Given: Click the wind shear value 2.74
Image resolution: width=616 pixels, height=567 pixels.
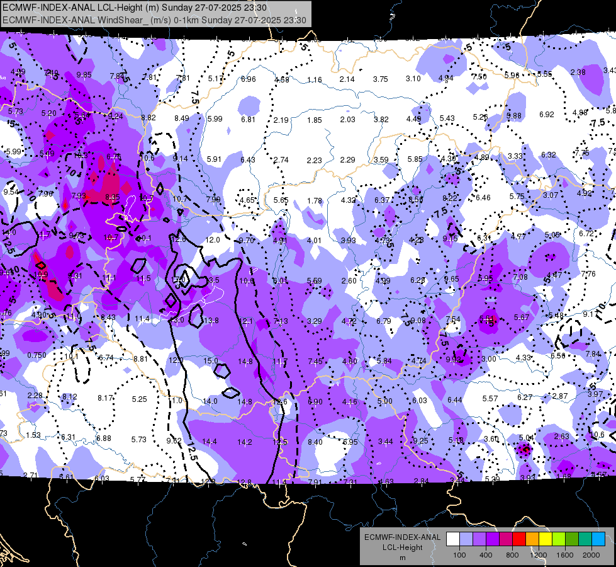Looking at the screenshot, I should [x=281, y=160].
